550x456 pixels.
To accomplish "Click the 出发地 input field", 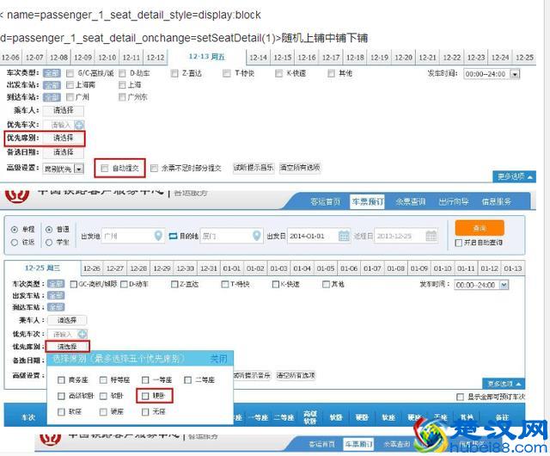I will pyautogui.click(x=133, y=236).
